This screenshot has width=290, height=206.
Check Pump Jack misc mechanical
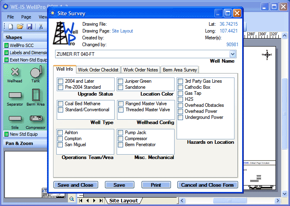[120, 133]
